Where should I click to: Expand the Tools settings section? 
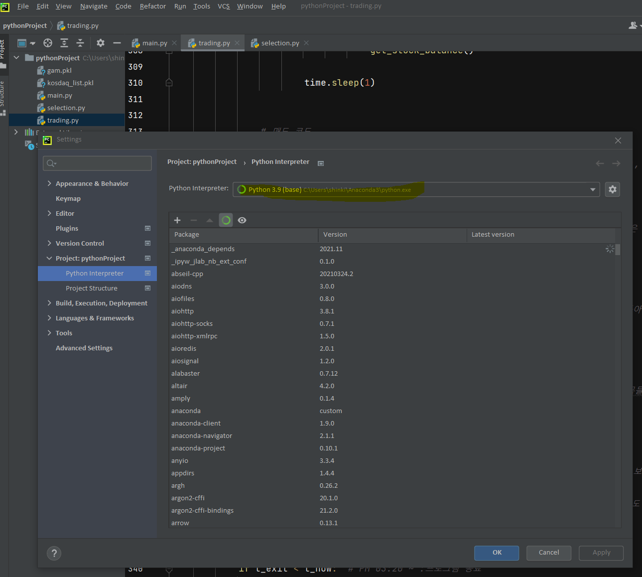coord(49,333)
